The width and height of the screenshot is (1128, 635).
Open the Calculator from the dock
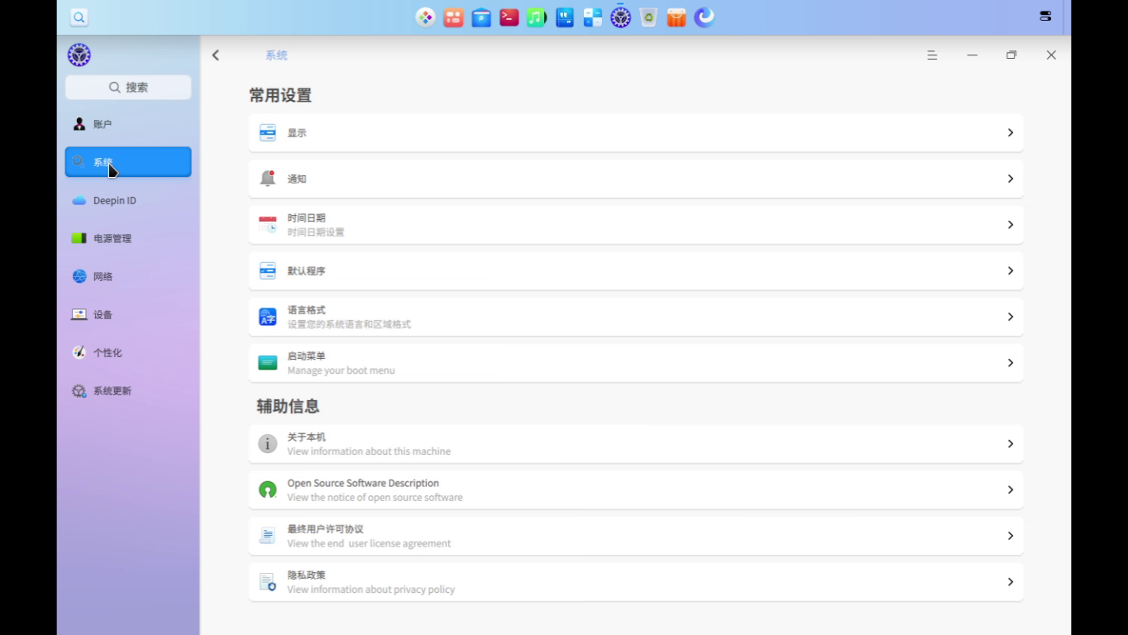[592, 17]
